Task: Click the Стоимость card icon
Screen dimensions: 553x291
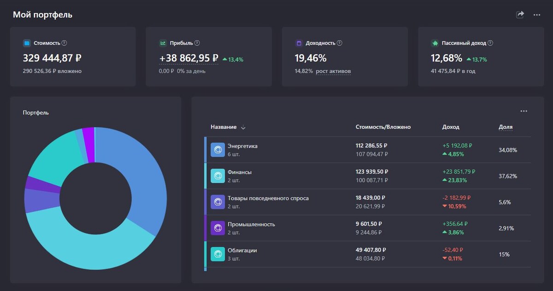Action: point(27,42)
